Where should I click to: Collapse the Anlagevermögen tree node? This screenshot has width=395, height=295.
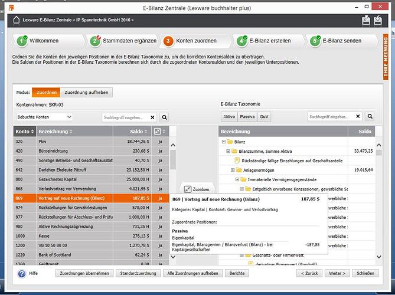point(233,170)
